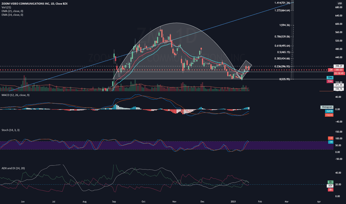Click the 371.35 price axis label
The height and width of the screenshot is (204, 346).
[339, 85]
